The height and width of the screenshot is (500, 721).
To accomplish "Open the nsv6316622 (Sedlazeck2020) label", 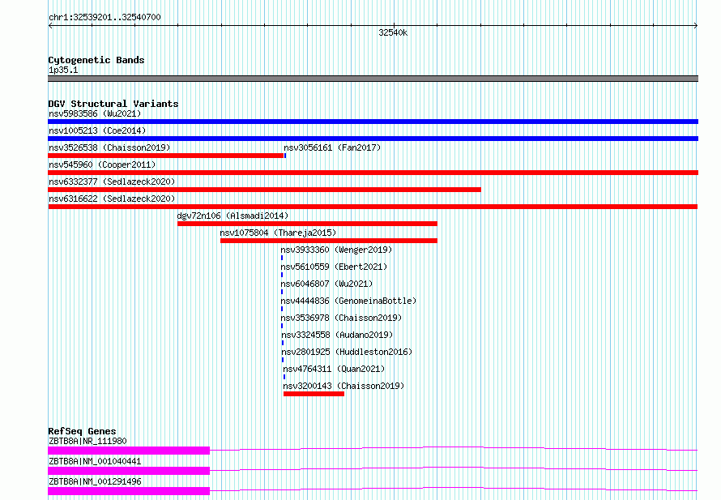I will pos(112,199).
